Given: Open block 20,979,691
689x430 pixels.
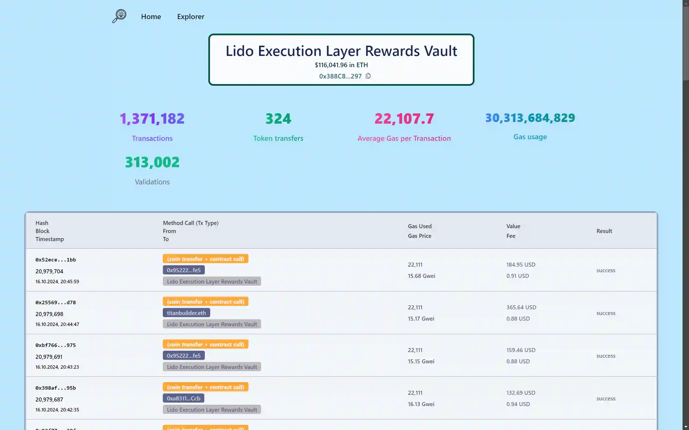Looking at the screenshot, I should pos(49,357).
